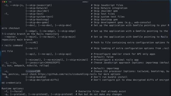
Task: Click the --skip-decrypted-diffs option text
Action: point(42,80)
